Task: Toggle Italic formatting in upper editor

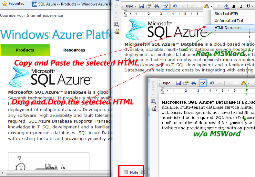Action: pyautogui.click(x=241, y=6)
